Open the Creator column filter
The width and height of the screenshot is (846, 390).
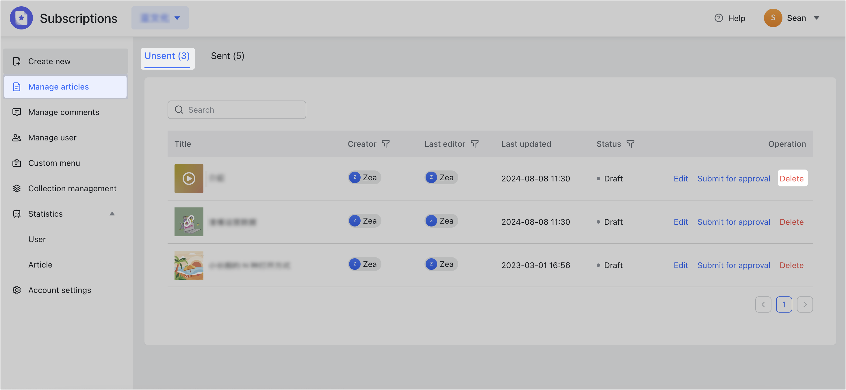[x=386, y=144]
